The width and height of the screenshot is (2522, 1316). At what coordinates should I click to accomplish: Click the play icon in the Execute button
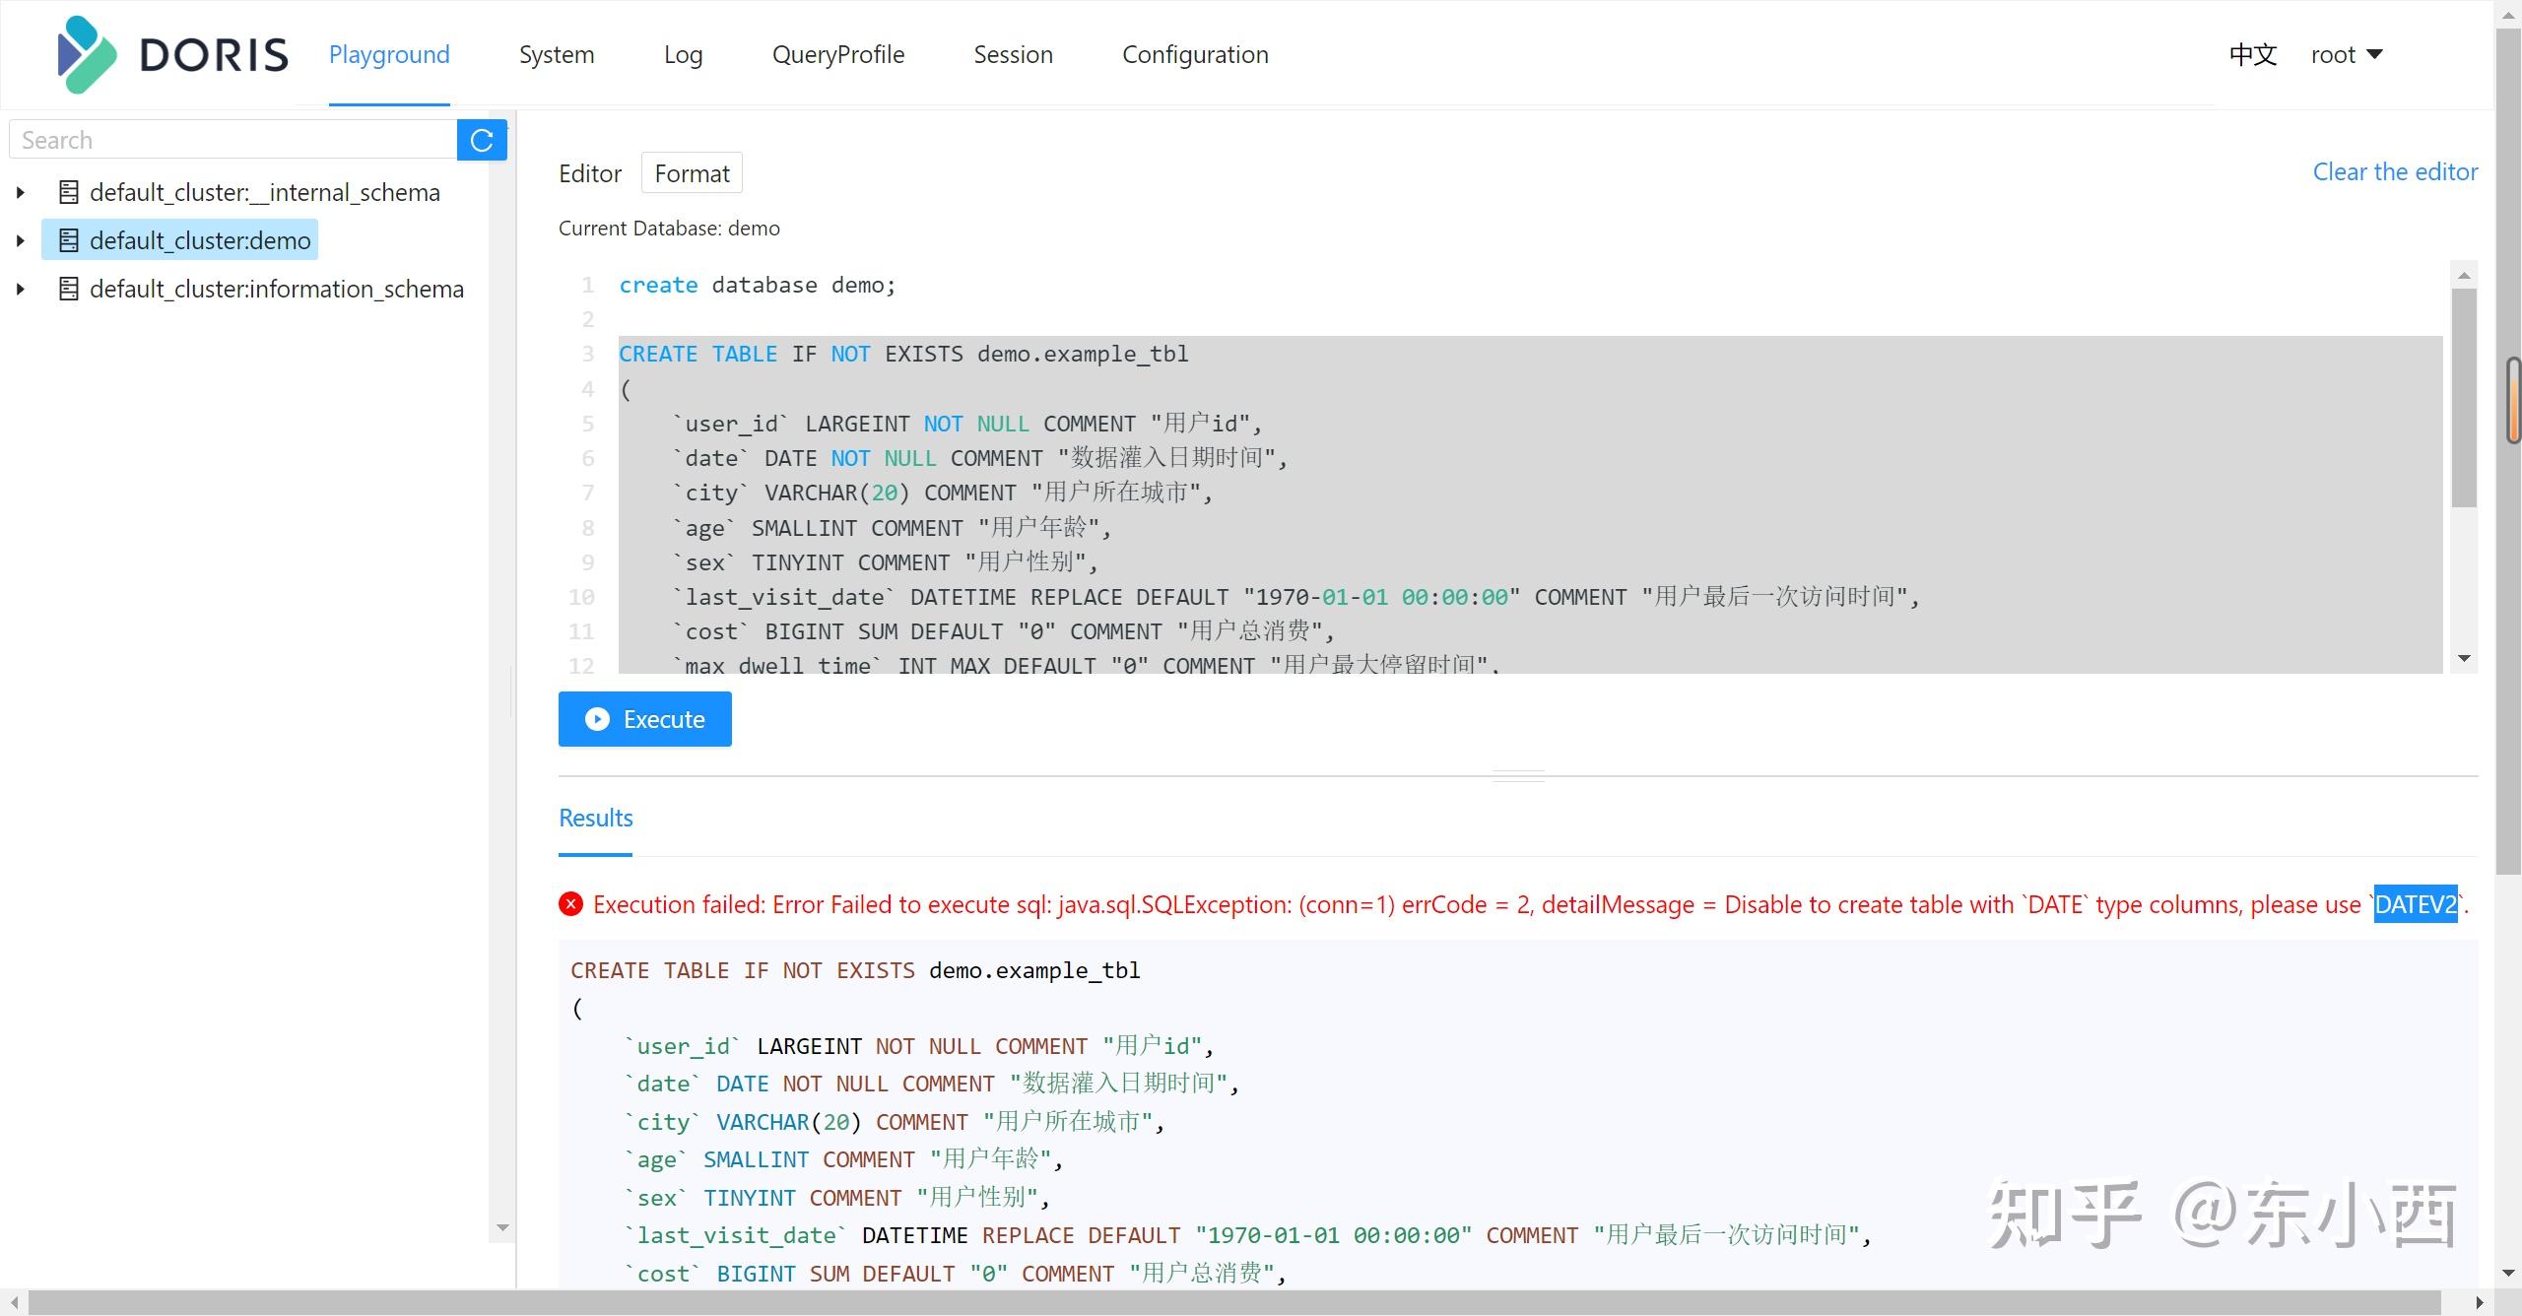[x=597, y=719]
